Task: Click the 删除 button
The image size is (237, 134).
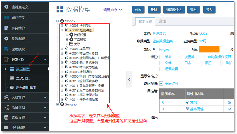Action: [154, 10]
